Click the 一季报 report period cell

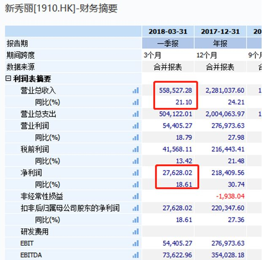(168, 43)
